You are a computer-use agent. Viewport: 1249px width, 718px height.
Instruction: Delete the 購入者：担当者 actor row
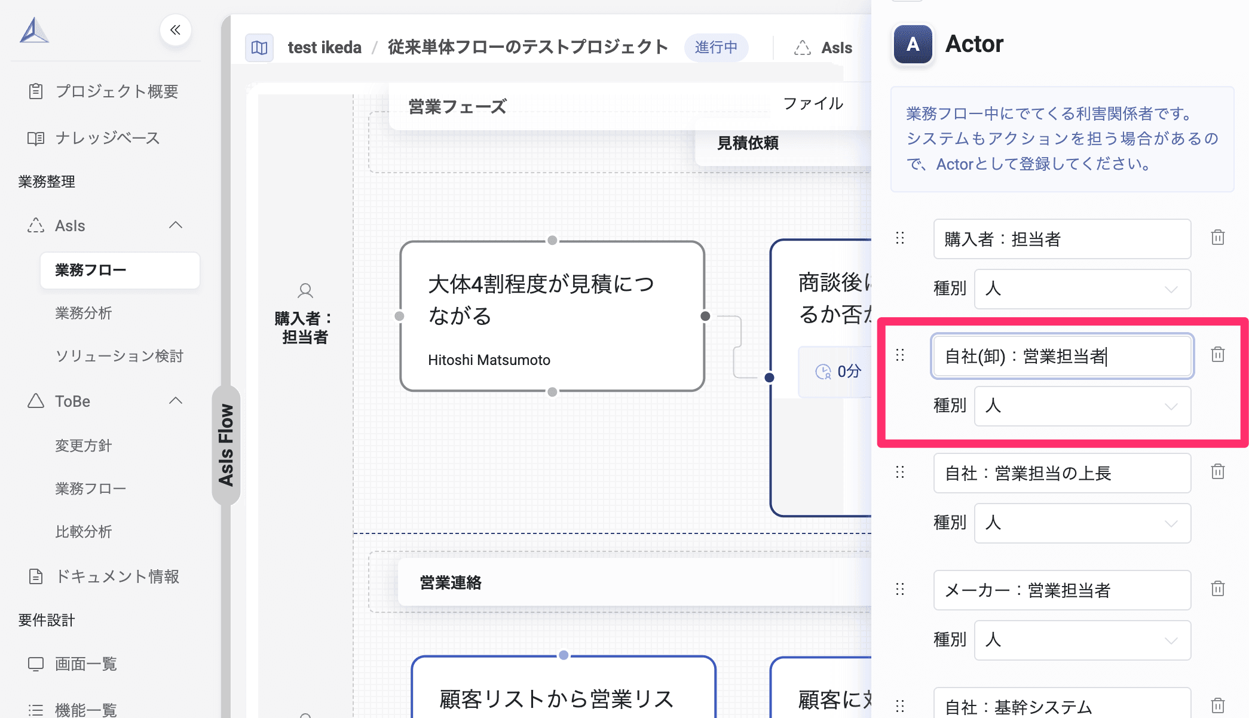(x=1217, y=238)
